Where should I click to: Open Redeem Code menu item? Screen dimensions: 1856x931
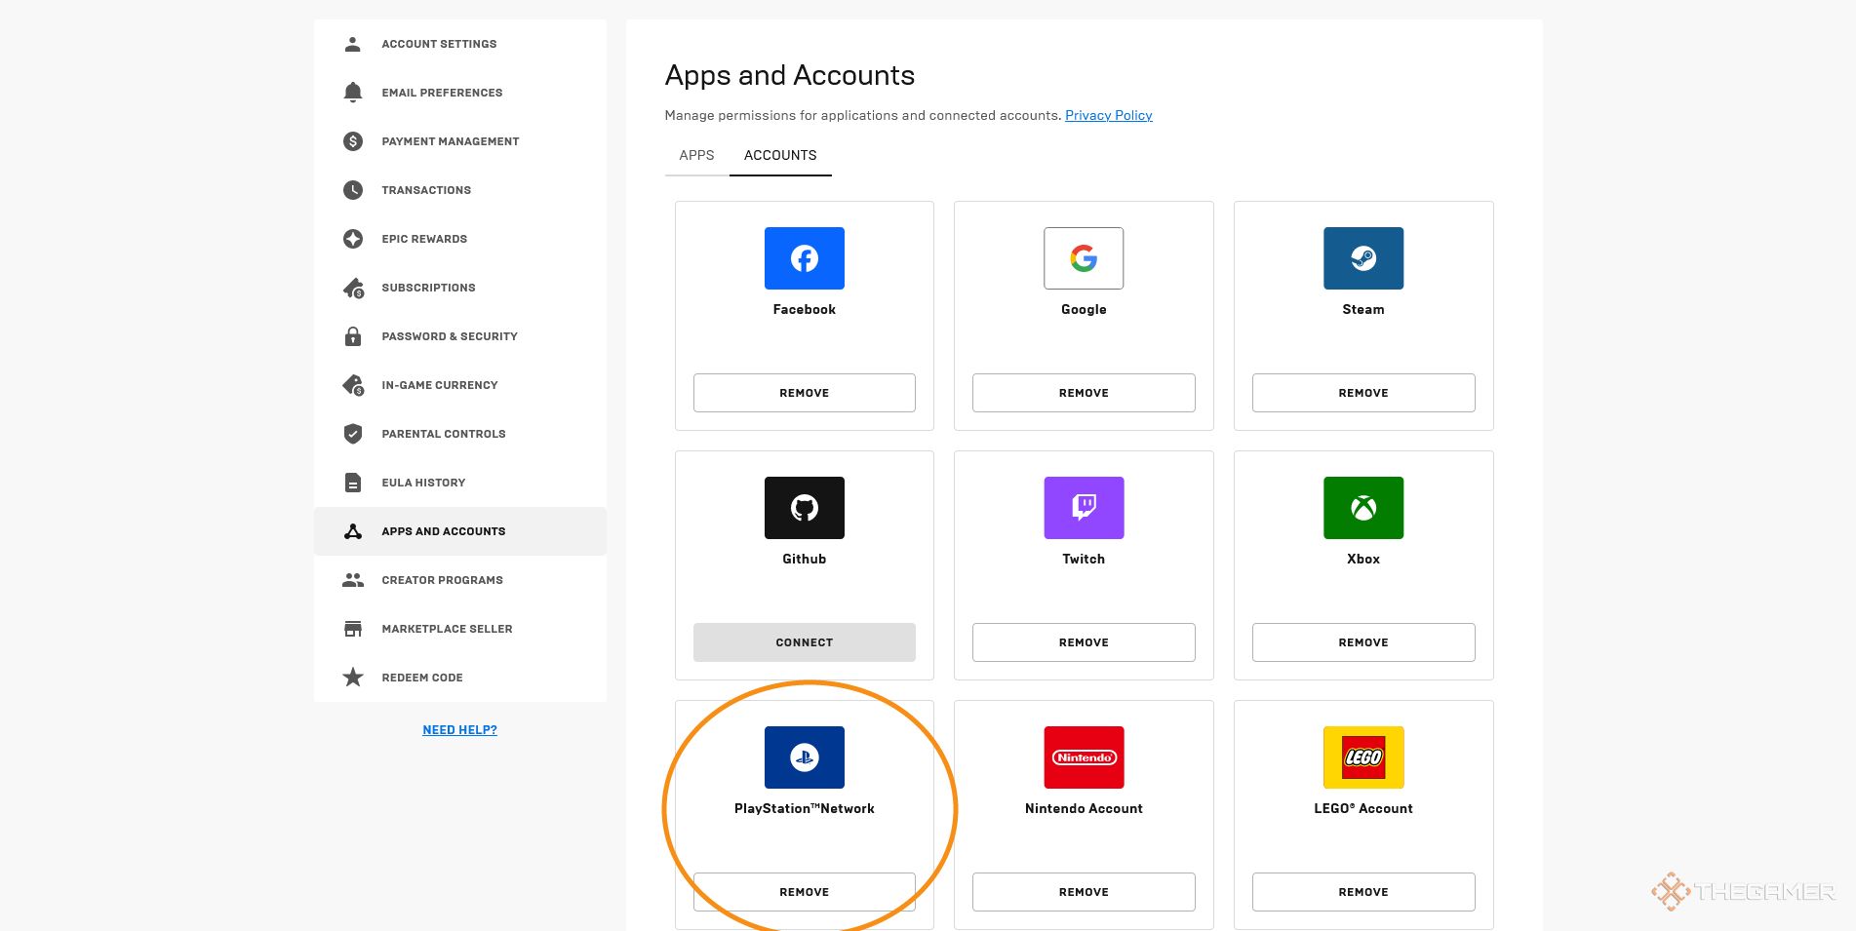460,678
